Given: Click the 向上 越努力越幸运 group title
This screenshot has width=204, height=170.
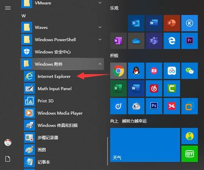Looking at the screenshot, I should coord(129,121).
